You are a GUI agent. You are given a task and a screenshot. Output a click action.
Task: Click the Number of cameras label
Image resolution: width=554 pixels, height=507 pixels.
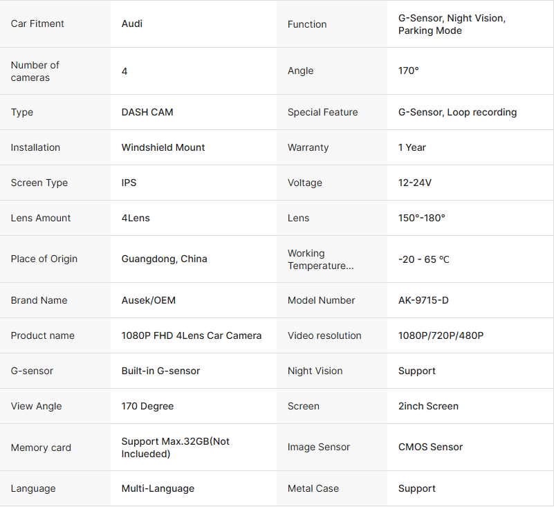tap(35, 71)
